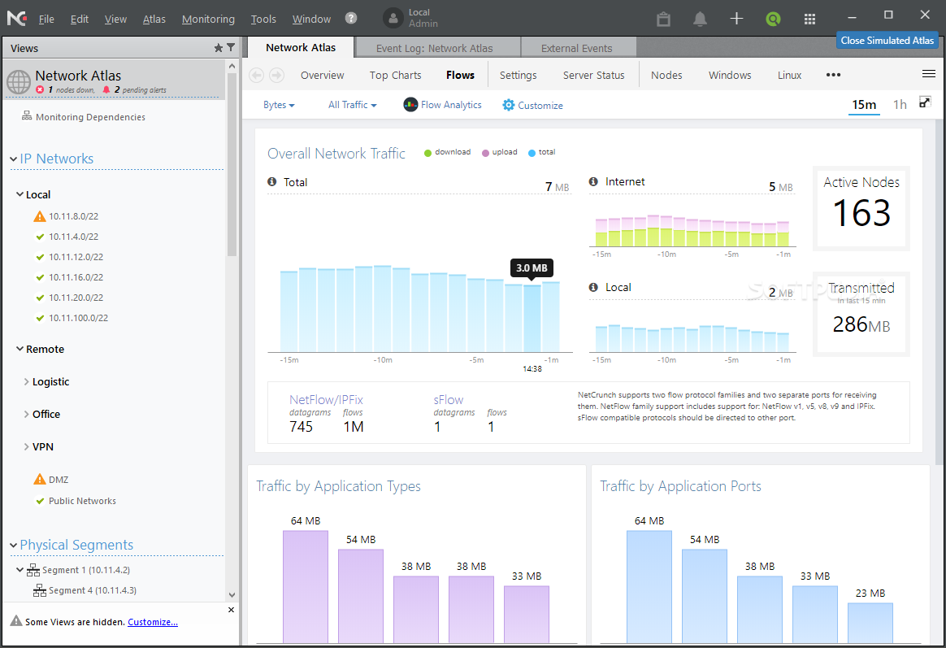Click the plus add icon
The width and height of the screenshot is (946, 648).
pyautogui.click(x=736, y=19)
